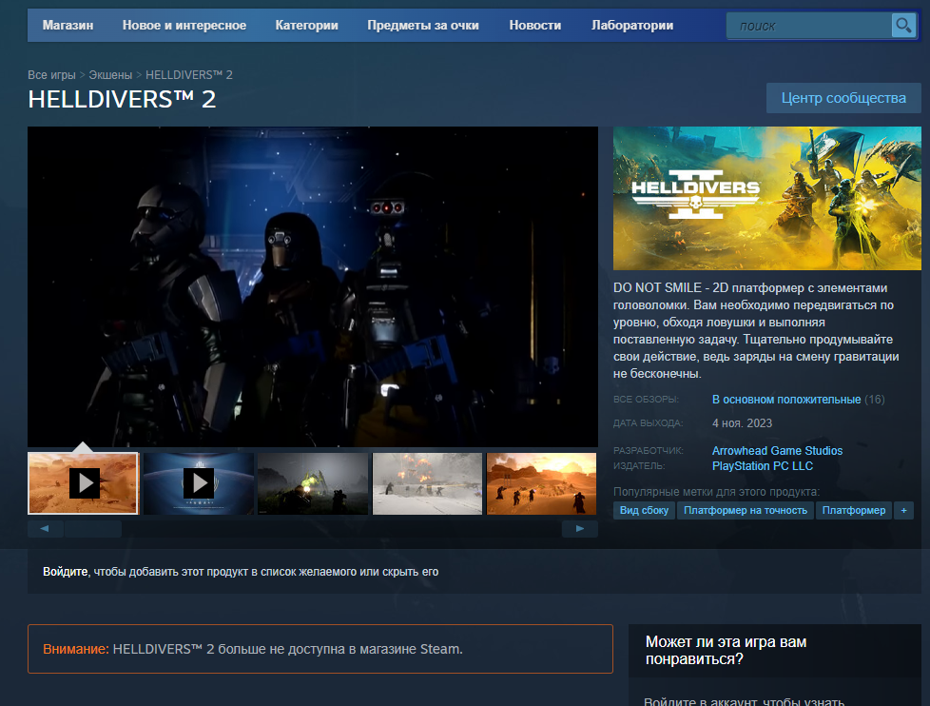Select the Платформер на точность tag

pyautogui.click(x=746, y=510)
